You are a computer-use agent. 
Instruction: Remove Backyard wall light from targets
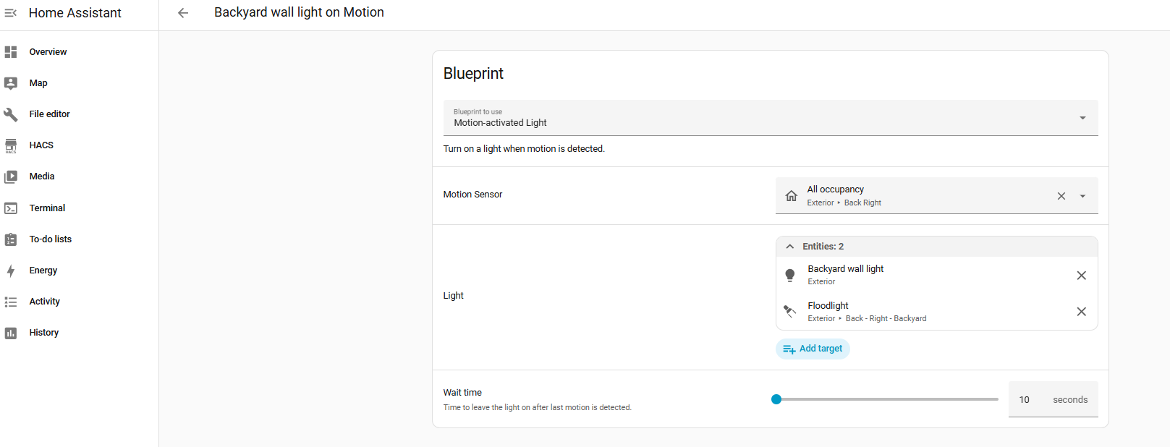pyautogui.click(x=1081, y=276)
